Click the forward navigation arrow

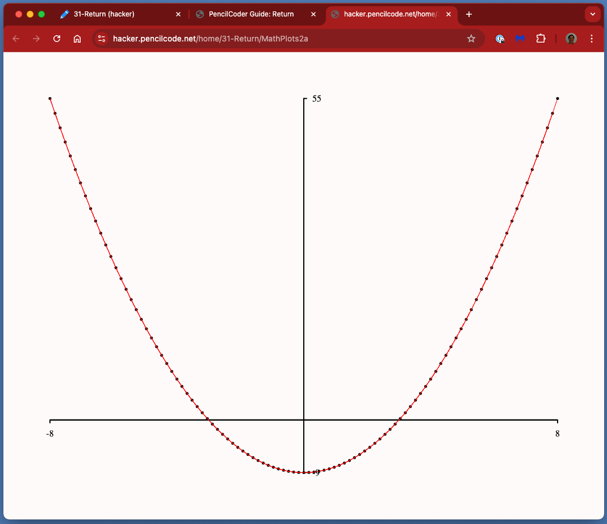36,39
